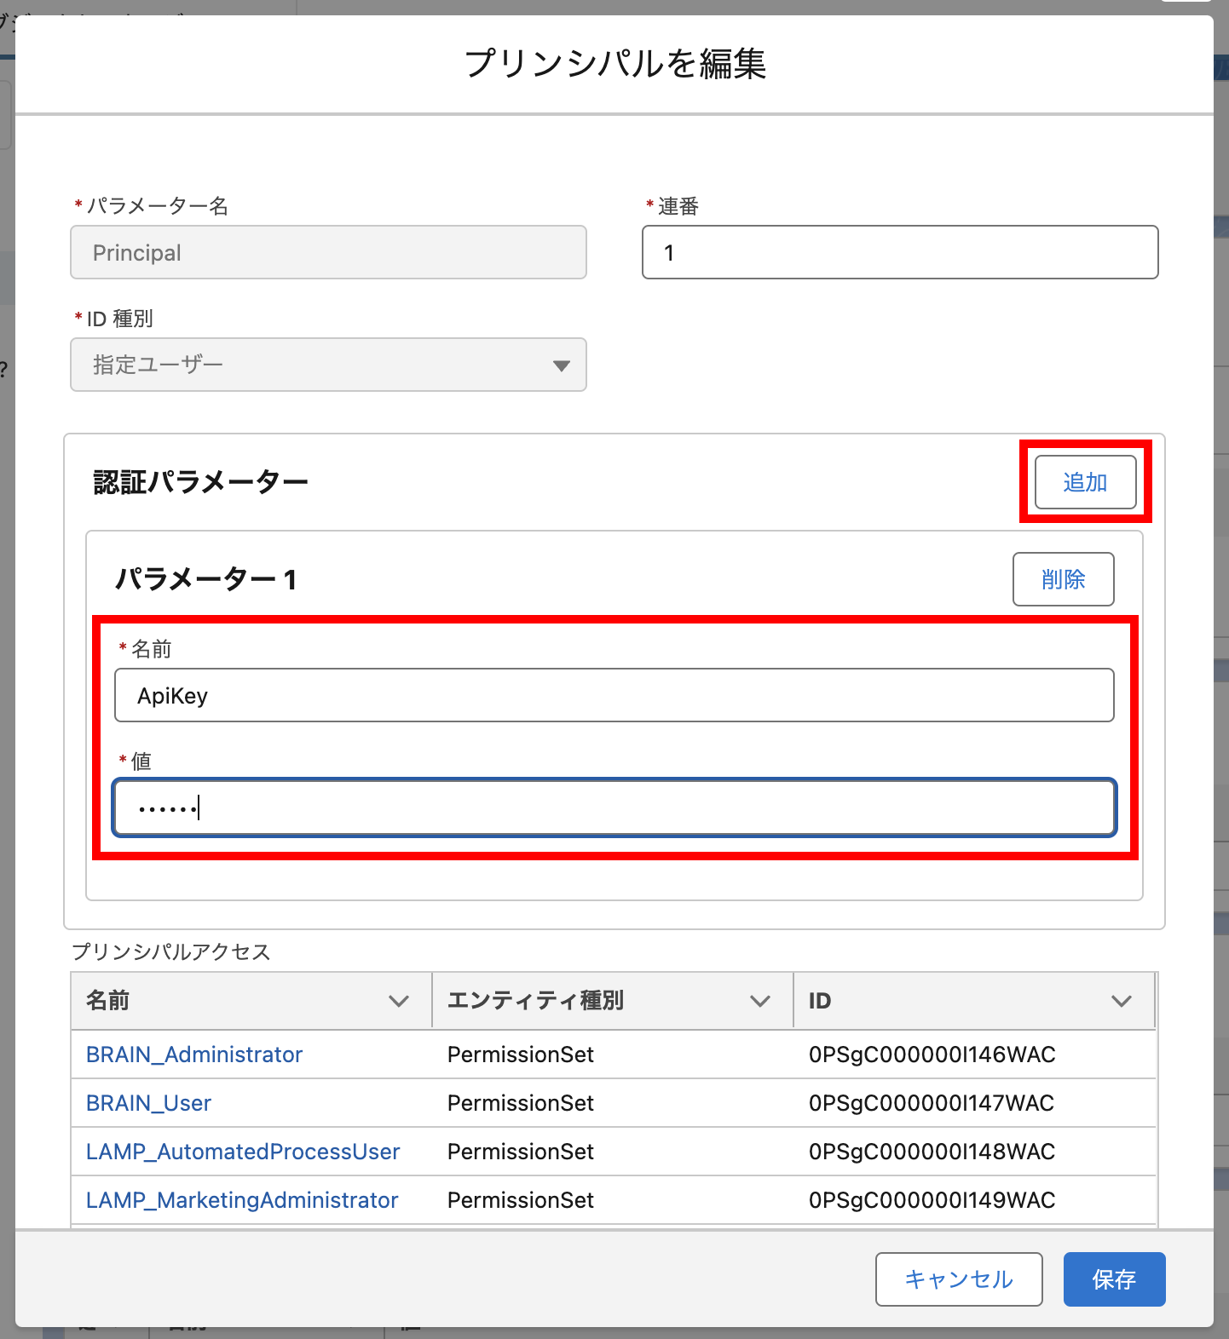Open the ID column chevron menu
This screenshot has height=1339, width=1229.
point(1121,1001)
